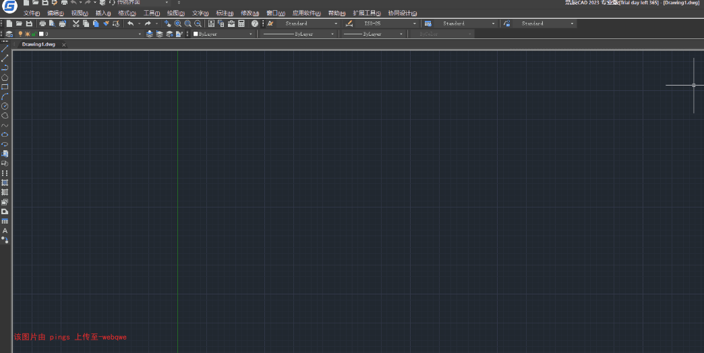Toggle layer 0 lock icon

pyautogui.click(x=34, y=34)
